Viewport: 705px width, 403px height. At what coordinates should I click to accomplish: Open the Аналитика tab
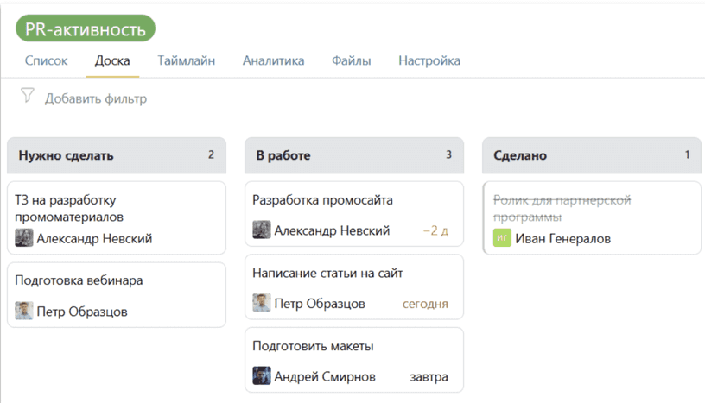[273, 60]
